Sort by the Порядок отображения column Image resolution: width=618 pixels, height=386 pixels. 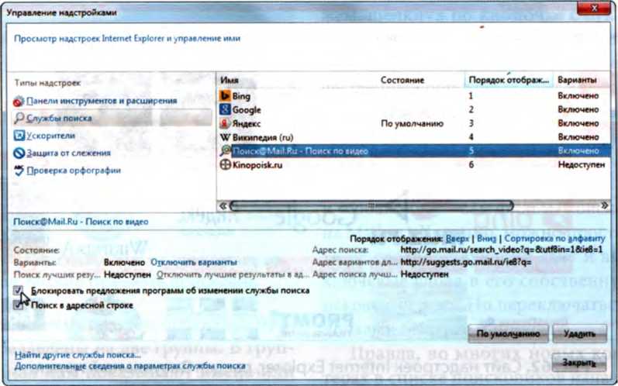pos(508,80)
